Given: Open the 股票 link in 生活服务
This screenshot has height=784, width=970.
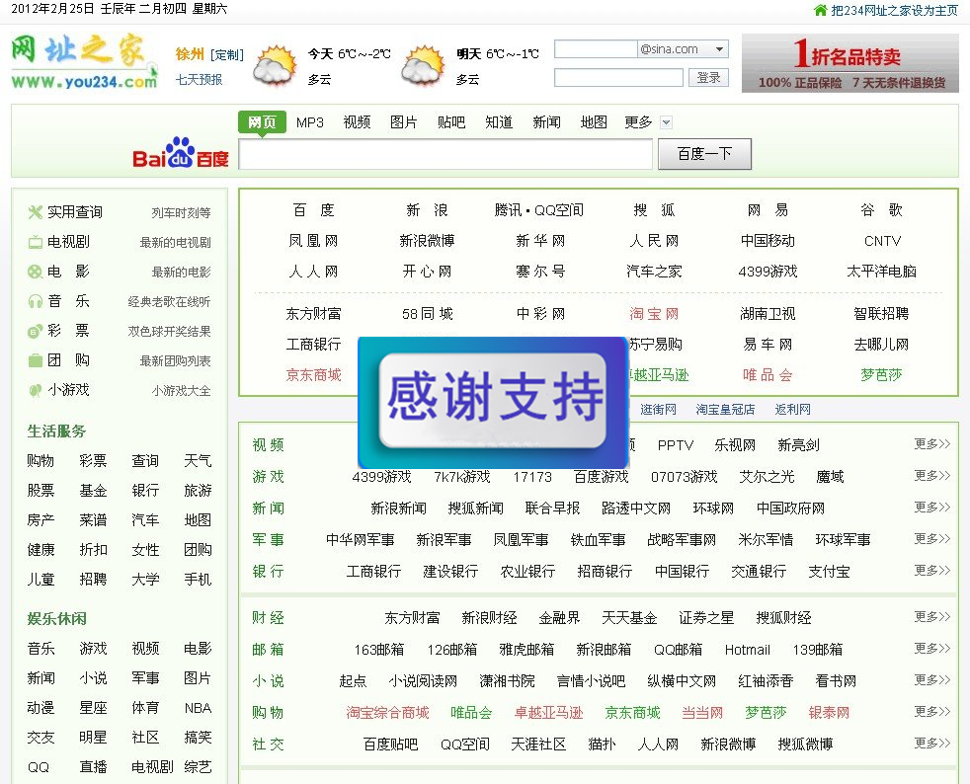Looking at the screenshot, I should pos(40,491).
